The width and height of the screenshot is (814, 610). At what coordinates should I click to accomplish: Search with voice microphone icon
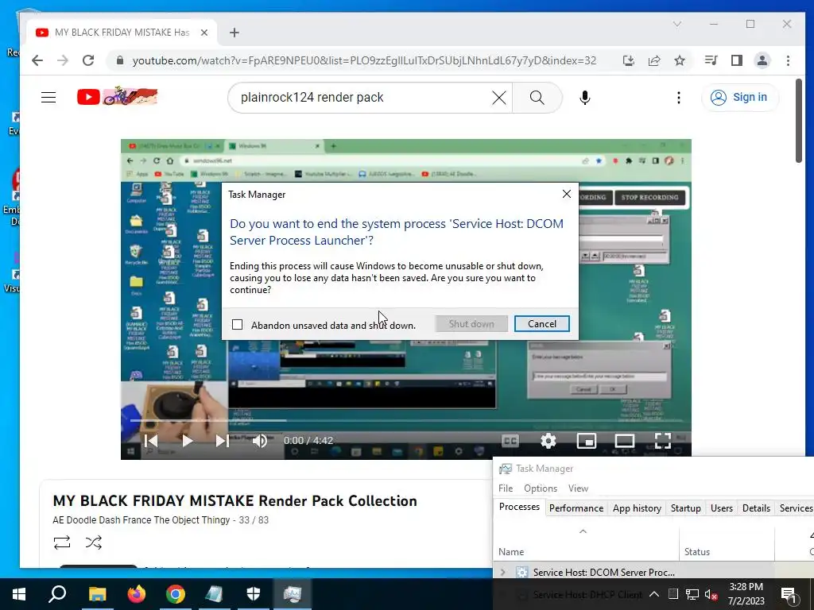coord(584,98)
